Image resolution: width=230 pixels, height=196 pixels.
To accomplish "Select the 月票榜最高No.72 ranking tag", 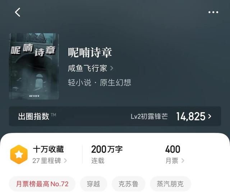I will tap(42, 184).
